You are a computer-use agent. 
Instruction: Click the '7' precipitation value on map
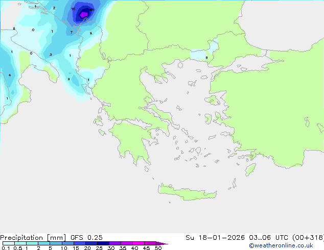71,32
